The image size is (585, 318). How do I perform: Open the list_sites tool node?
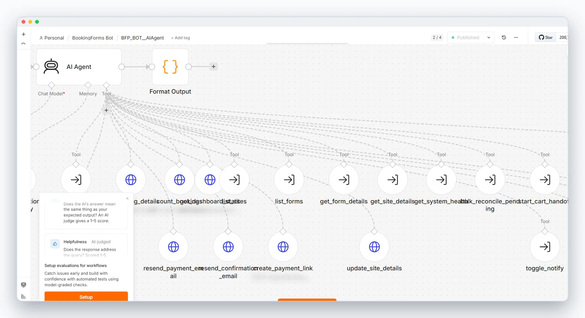234,179
